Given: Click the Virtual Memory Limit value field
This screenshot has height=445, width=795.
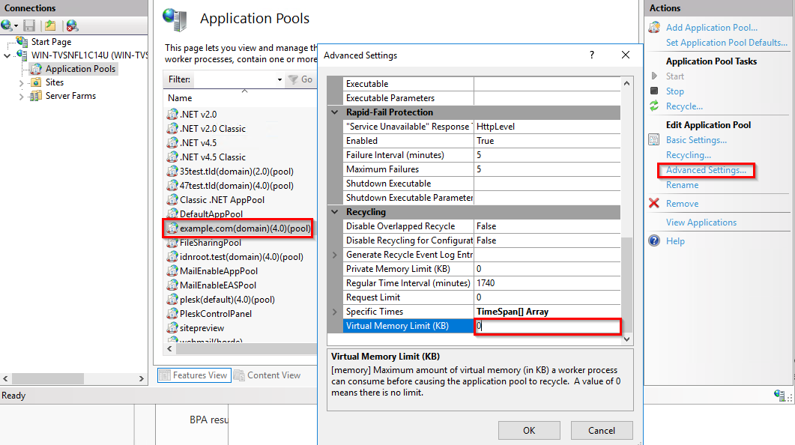Looking at the screenshot, I should point(548,326).
